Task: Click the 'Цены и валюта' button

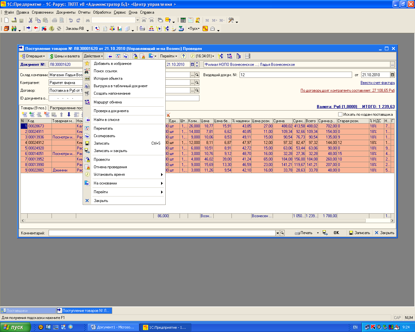Action: tap(65, 56)
